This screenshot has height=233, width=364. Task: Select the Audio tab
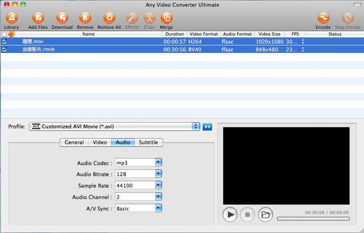tap(123, 142)
